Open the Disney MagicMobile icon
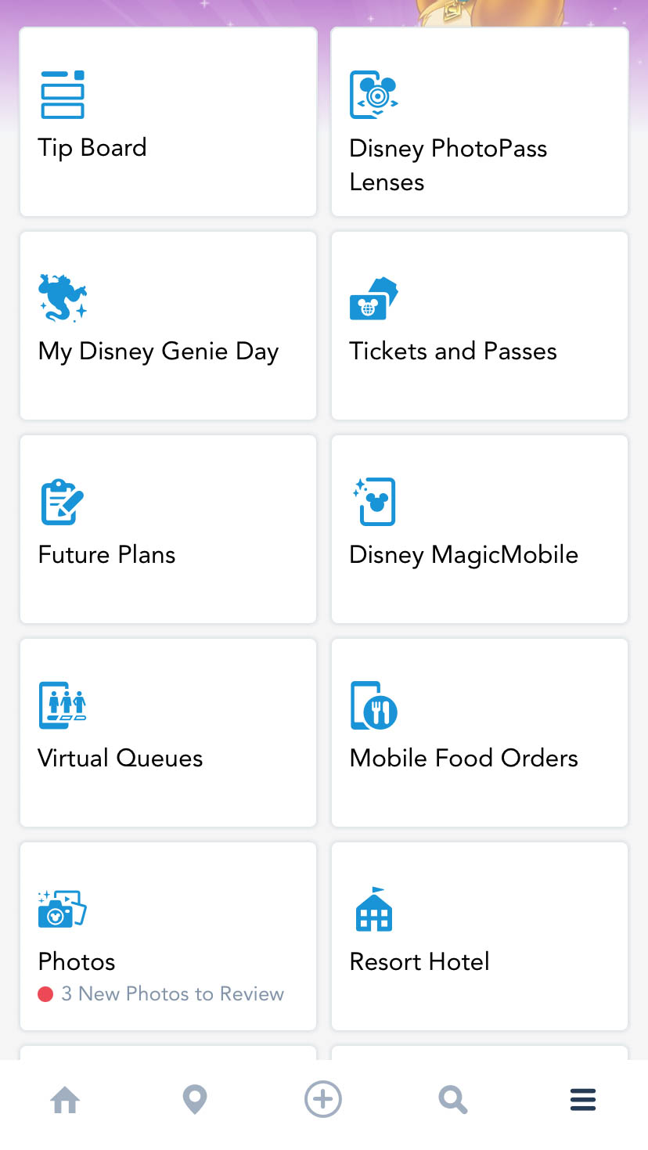 (375, 501)
